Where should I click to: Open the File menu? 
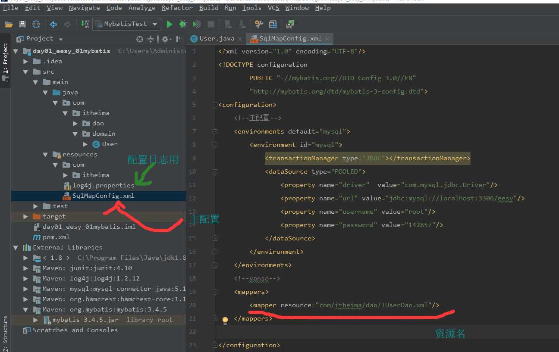click(10, 8)
